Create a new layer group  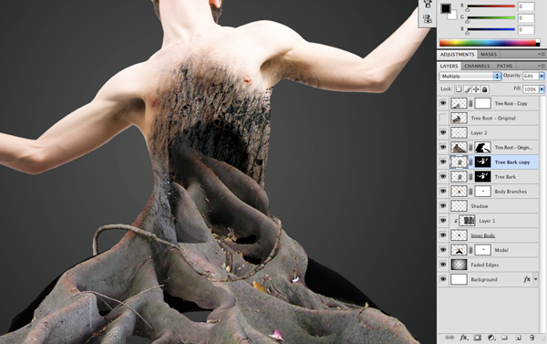click(x=504, y=338)
